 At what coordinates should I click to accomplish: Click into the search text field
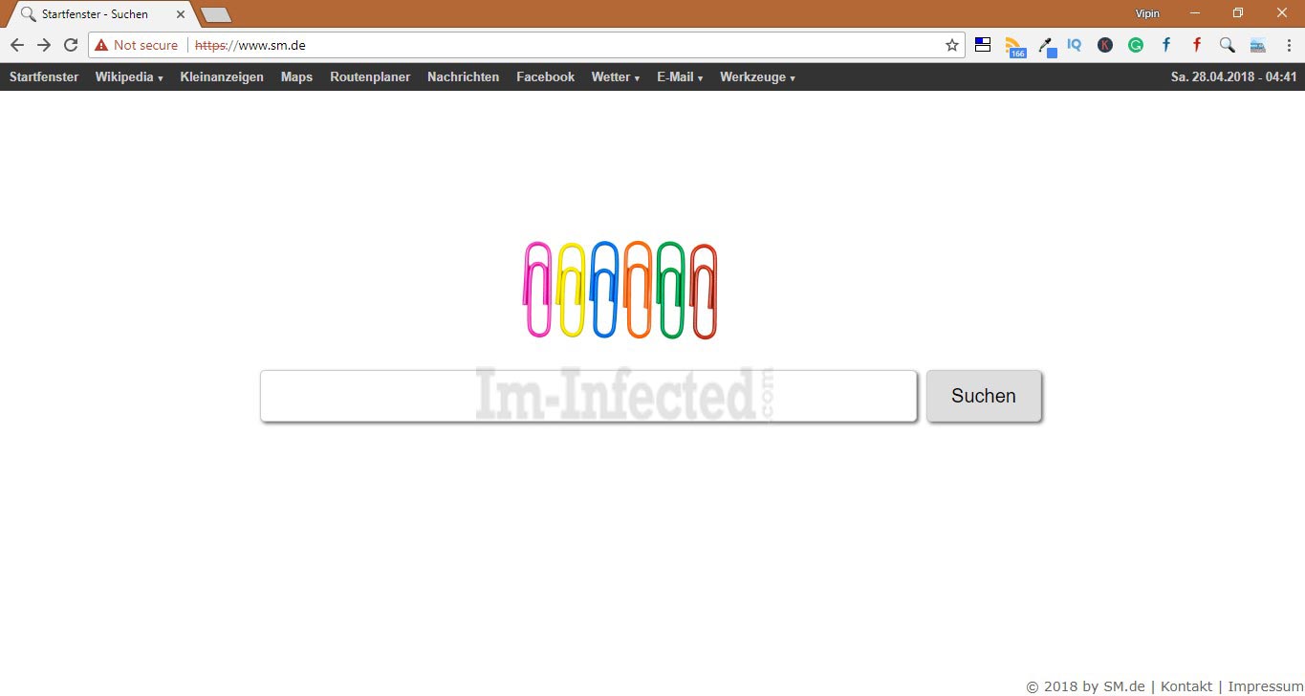click(588, 396)
